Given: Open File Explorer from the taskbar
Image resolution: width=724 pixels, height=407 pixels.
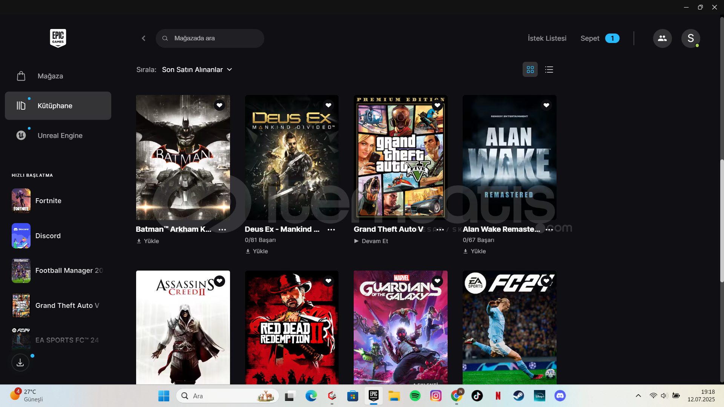Looking at the screenshot, I should [394, 396].
